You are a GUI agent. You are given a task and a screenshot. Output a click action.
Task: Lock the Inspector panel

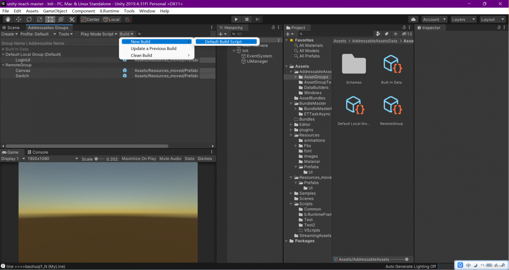click(499, 28)
